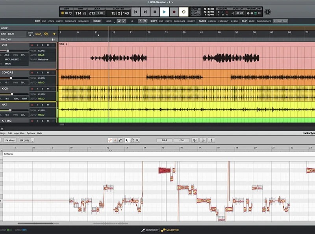Stop playback with the square stop button

[x=155, y=12]
